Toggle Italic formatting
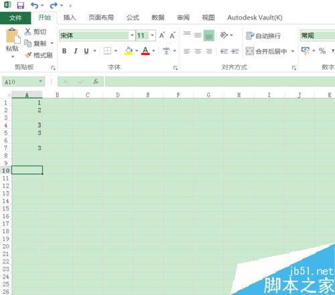The width and height of the screenshot is (335, 295). (x=76, y=51)
